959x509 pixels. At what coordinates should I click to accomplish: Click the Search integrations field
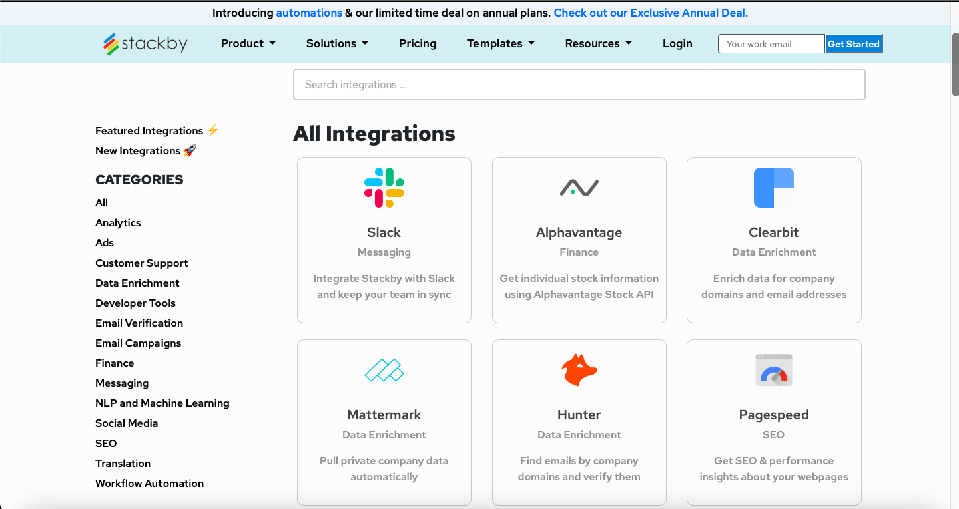[579, 85]
